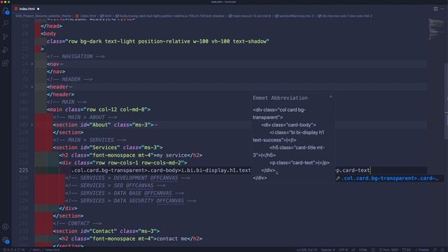Select the index.html editor tab
448x252 pixels.
[x=27, y=9]
